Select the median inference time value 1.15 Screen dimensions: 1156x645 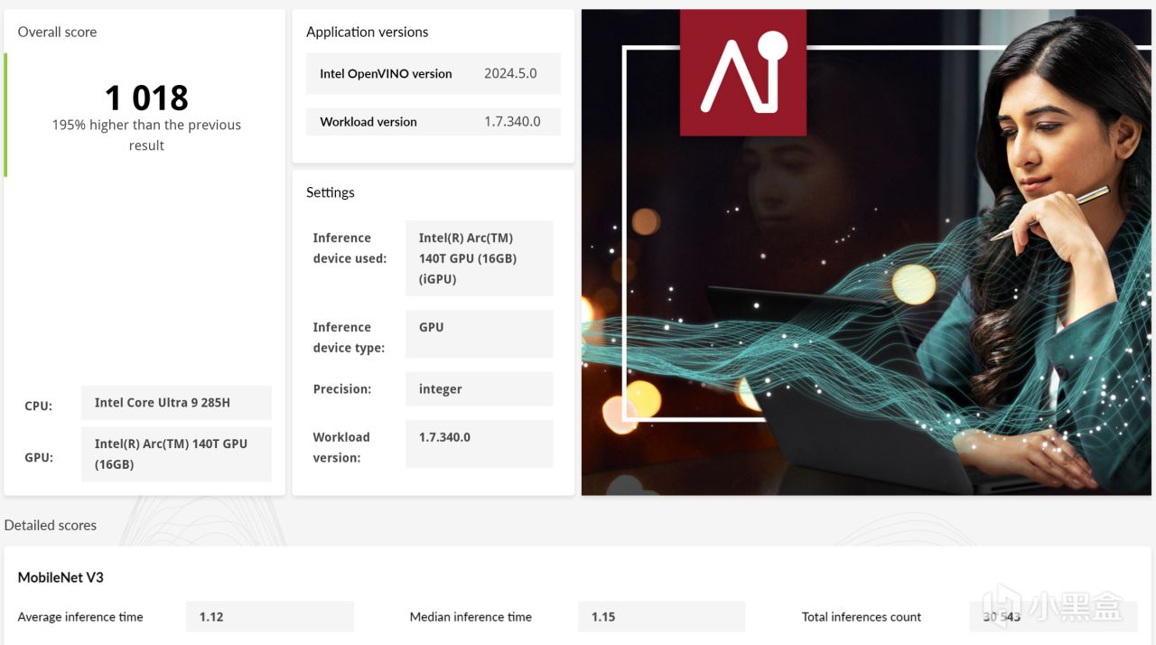click(x=662, y=617)
